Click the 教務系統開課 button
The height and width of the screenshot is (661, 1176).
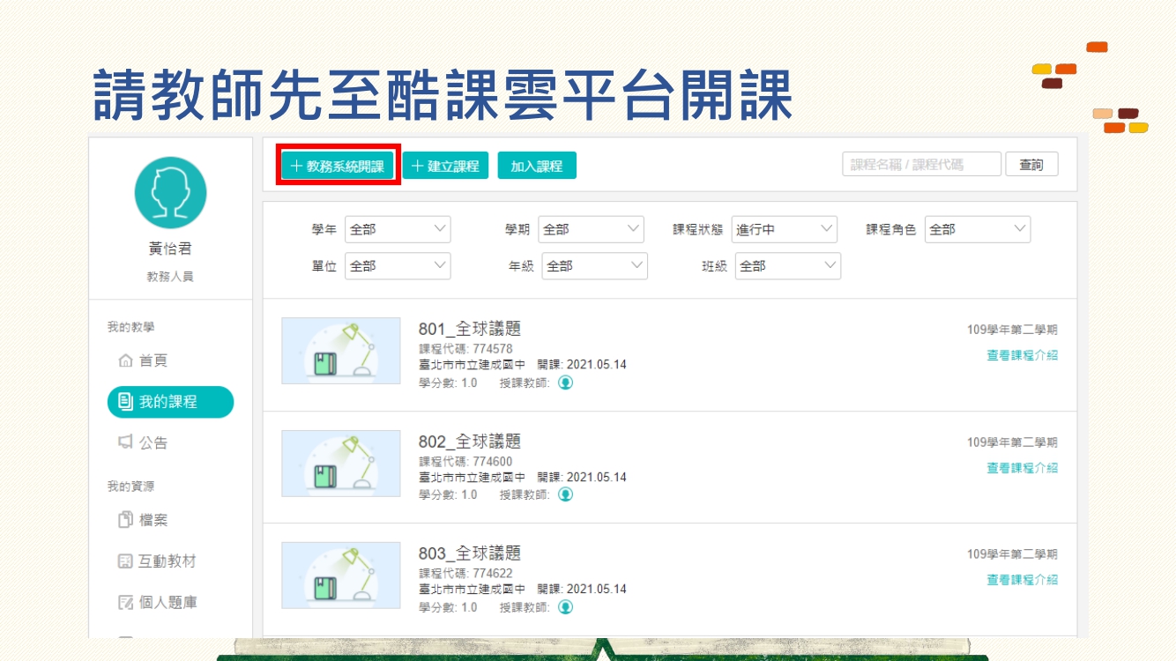pyautogui.click(x=338, y=166)
